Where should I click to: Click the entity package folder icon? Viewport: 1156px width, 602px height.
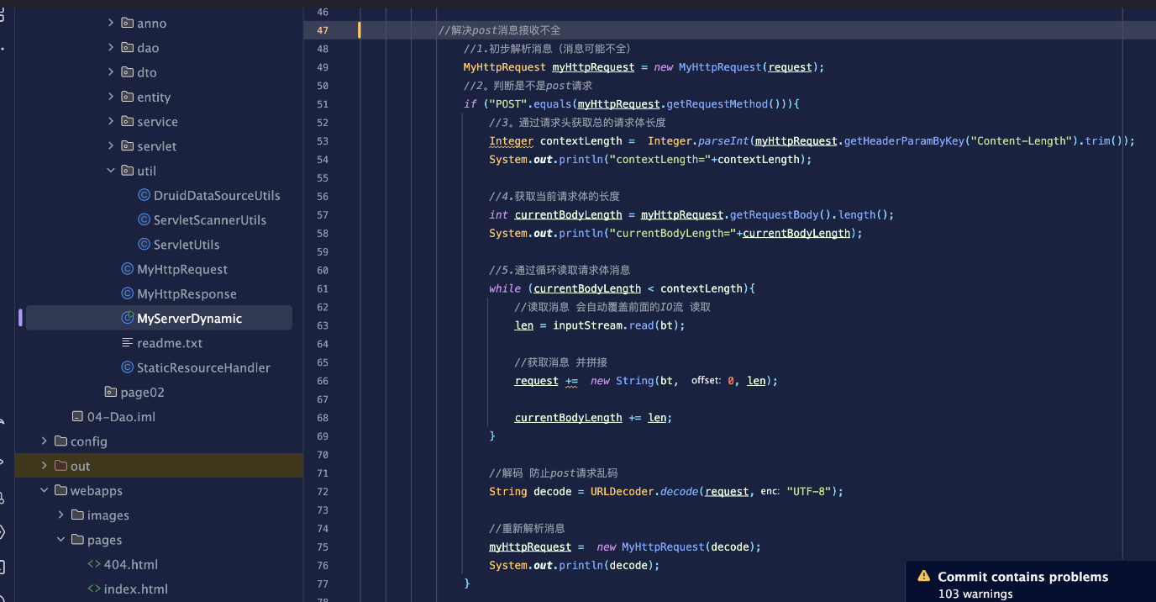click(x=127, y=97)
